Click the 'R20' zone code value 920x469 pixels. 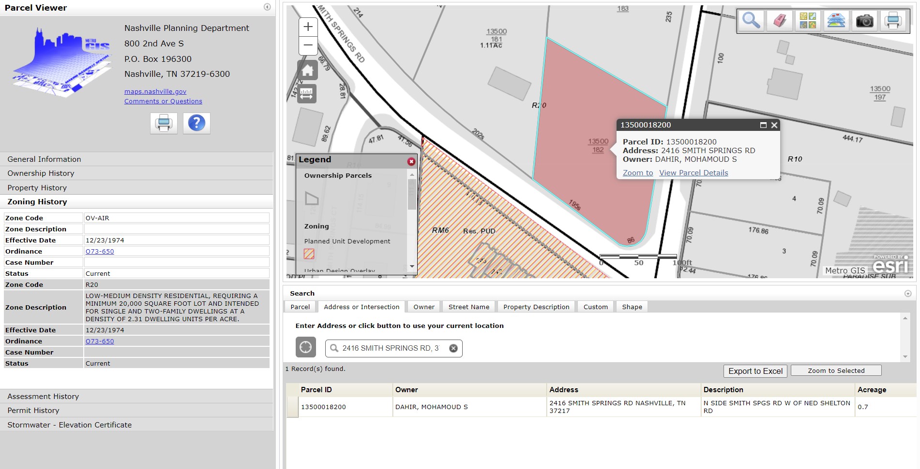177,284
